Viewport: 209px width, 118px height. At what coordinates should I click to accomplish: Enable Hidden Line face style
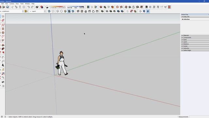tap(61, 11)
